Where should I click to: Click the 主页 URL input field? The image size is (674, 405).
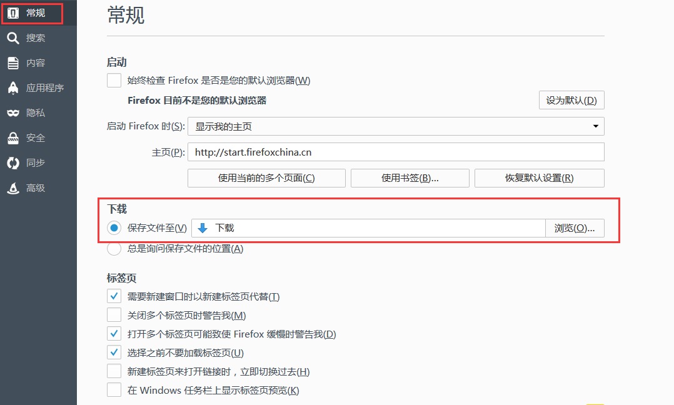[x=396, y=152]
